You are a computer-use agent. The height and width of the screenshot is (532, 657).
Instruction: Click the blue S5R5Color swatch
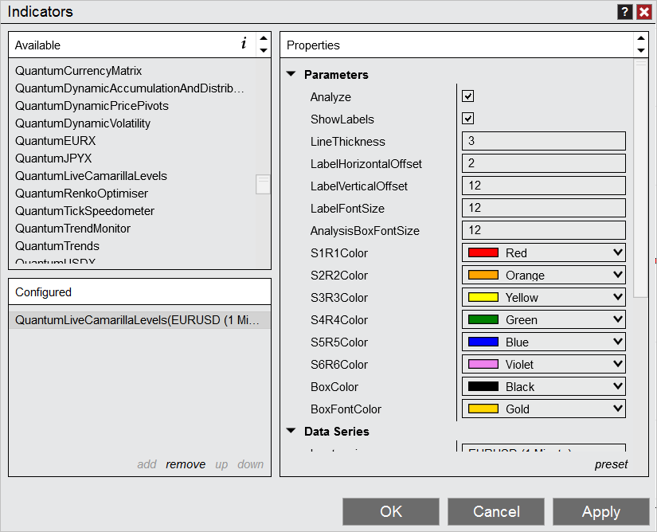click(x=483, y=342)
